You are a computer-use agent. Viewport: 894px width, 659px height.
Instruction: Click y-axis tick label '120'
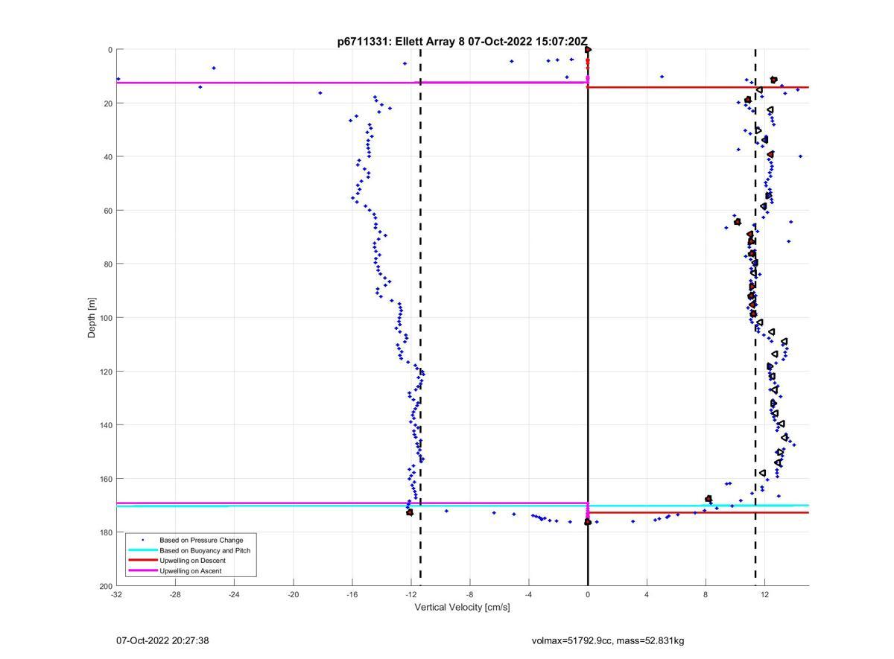point(106,372)
